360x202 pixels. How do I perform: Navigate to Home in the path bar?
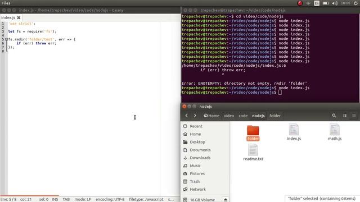click(x=211, y=116)
